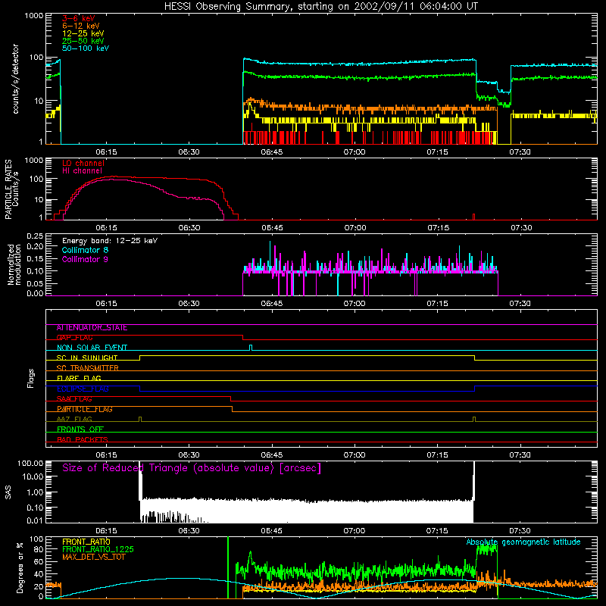The height and width of the screenshot is (606, 606).
Task: Click the SAS vertical axis label
Action: [x=8, y=492]
